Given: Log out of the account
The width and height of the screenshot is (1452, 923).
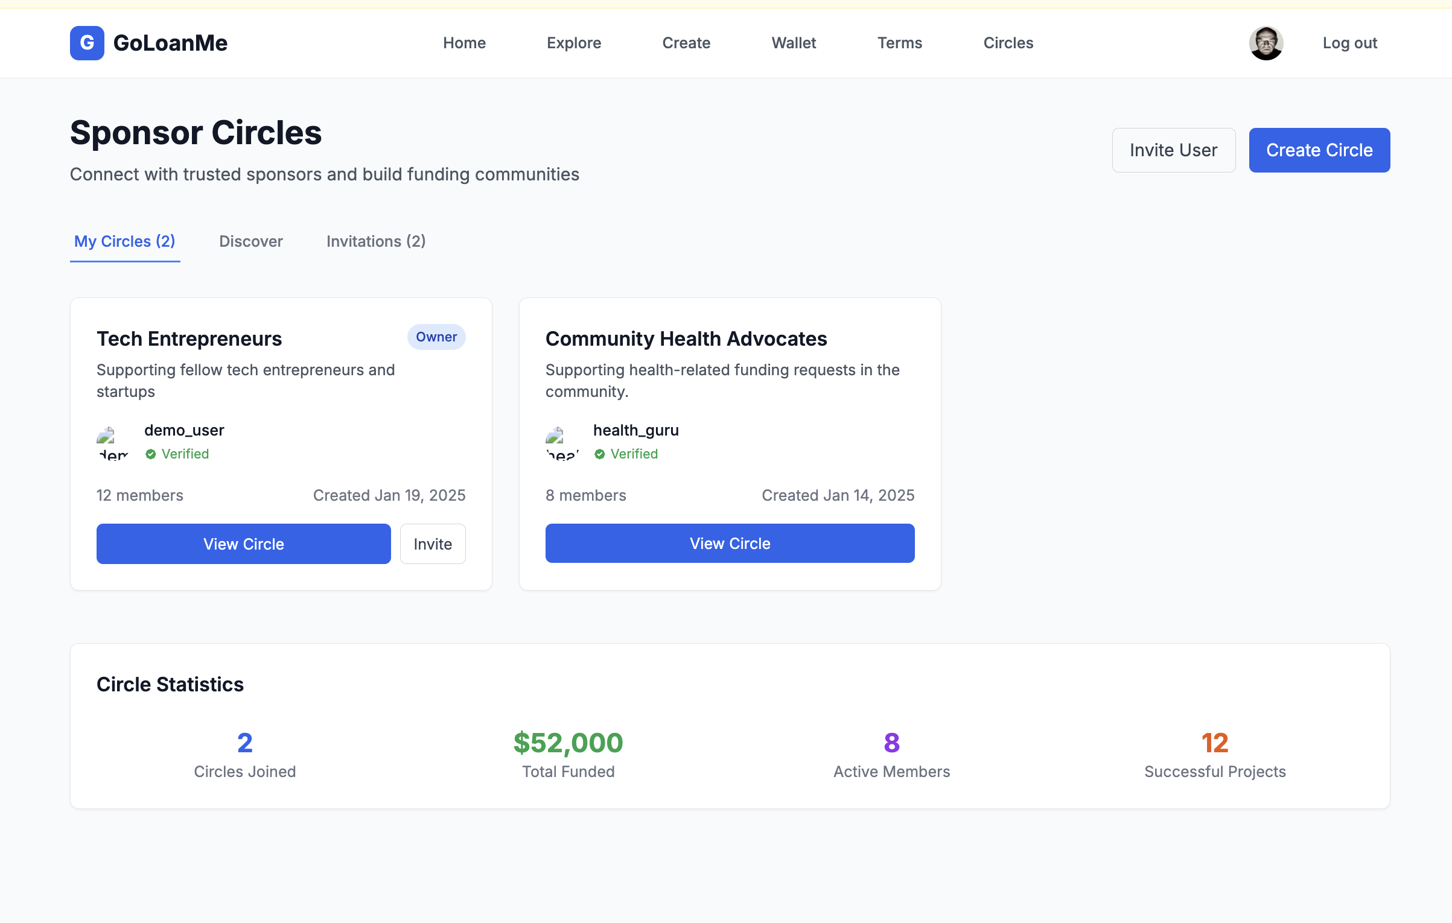Looking at the screenshot, I should pos(1349,43).
